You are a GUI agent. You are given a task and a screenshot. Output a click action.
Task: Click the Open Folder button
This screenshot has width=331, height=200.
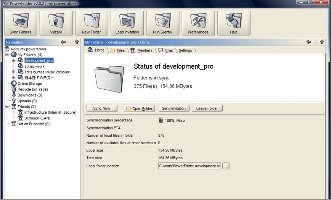[x=139, y=108]
